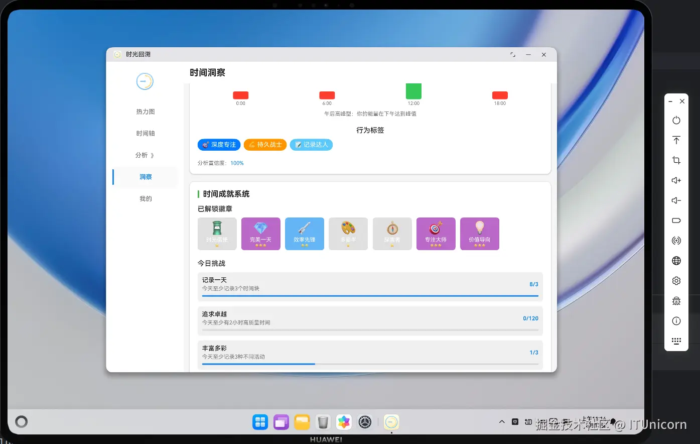Click the 时间洞察 page heading
The image size is (700, 444).
tap(207, 73)
